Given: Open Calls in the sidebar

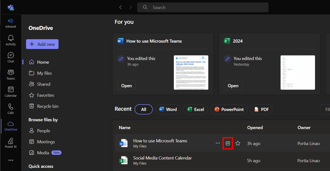Looking at the screenshot, I should point(11,109).
